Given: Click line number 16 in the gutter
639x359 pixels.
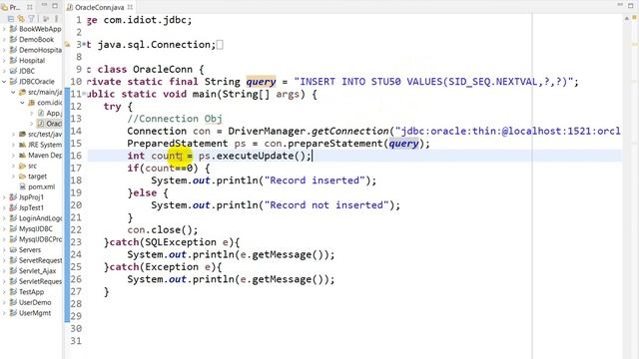Looking at the screenshot, I should (x=76, y=156).
